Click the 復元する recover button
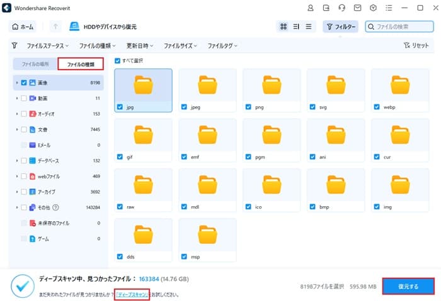This screenshot has width=441, height=301. 408,287
